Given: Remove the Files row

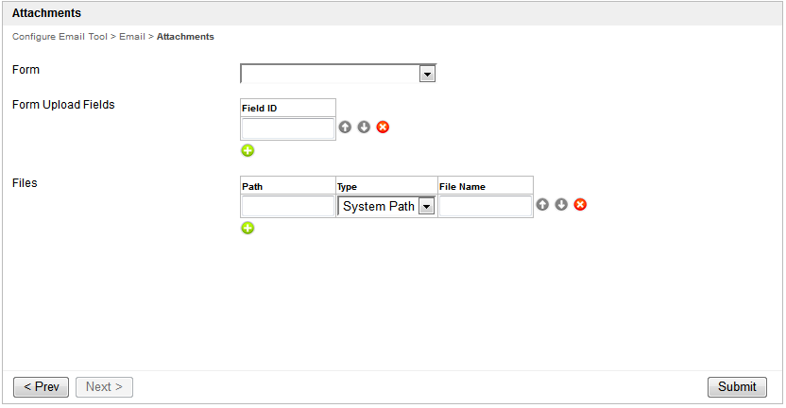Looking at the screenshot, I should [580, 205].
